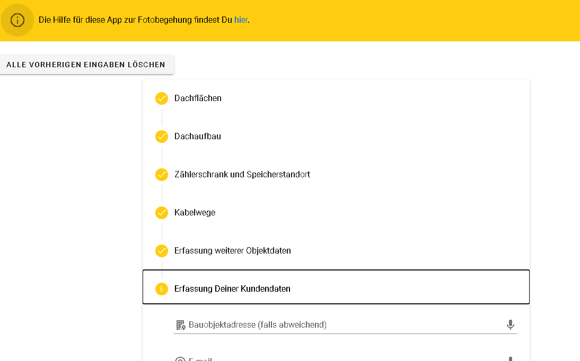Open the 'hier' help link
Viewport: 580px width, 361px height.
(241, 20)
